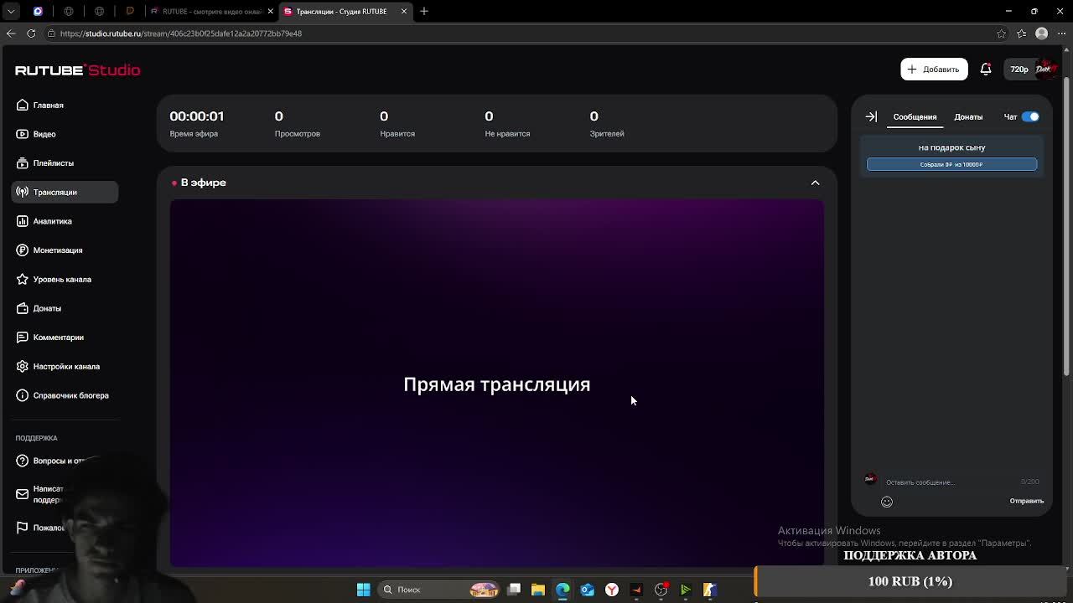Reload the page with refresh icon
The height and width of the screenshot is (603, 1073).
31,33
